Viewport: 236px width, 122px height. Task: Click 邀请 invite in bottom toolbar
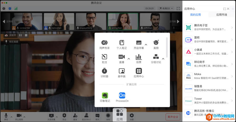pyautogui.click(x=75, y=117)
